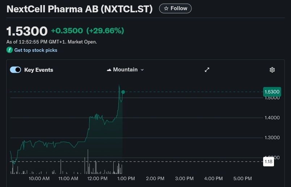Click the Key Events label
The image size is (291, 187).
tap(39, 70)
